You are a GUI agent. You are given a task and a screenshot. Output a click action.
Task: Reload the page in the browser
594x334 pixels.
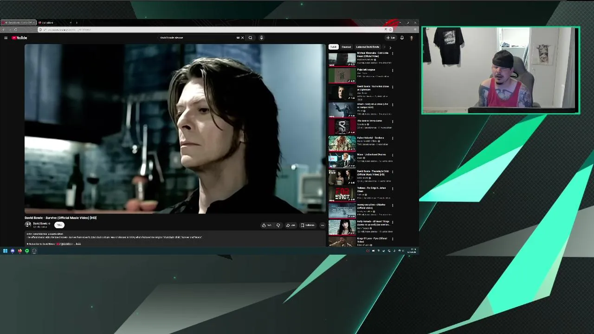[15, 30]
